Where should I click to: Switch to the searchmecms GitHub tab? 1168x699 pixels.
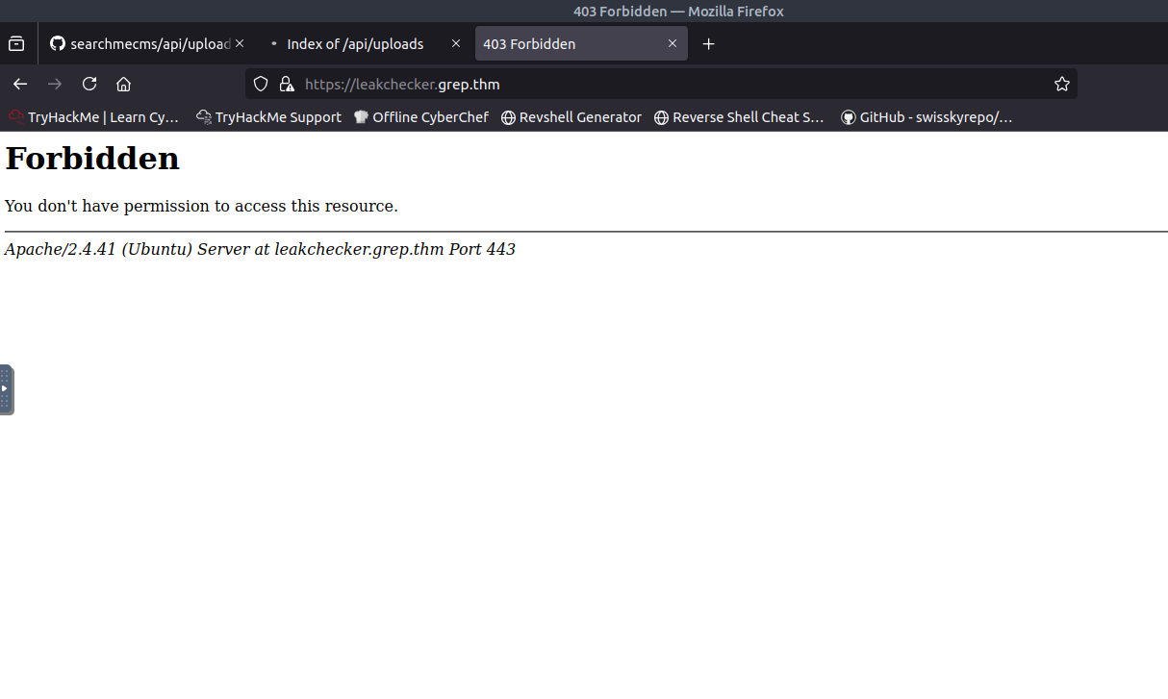[x=140, y=44]
